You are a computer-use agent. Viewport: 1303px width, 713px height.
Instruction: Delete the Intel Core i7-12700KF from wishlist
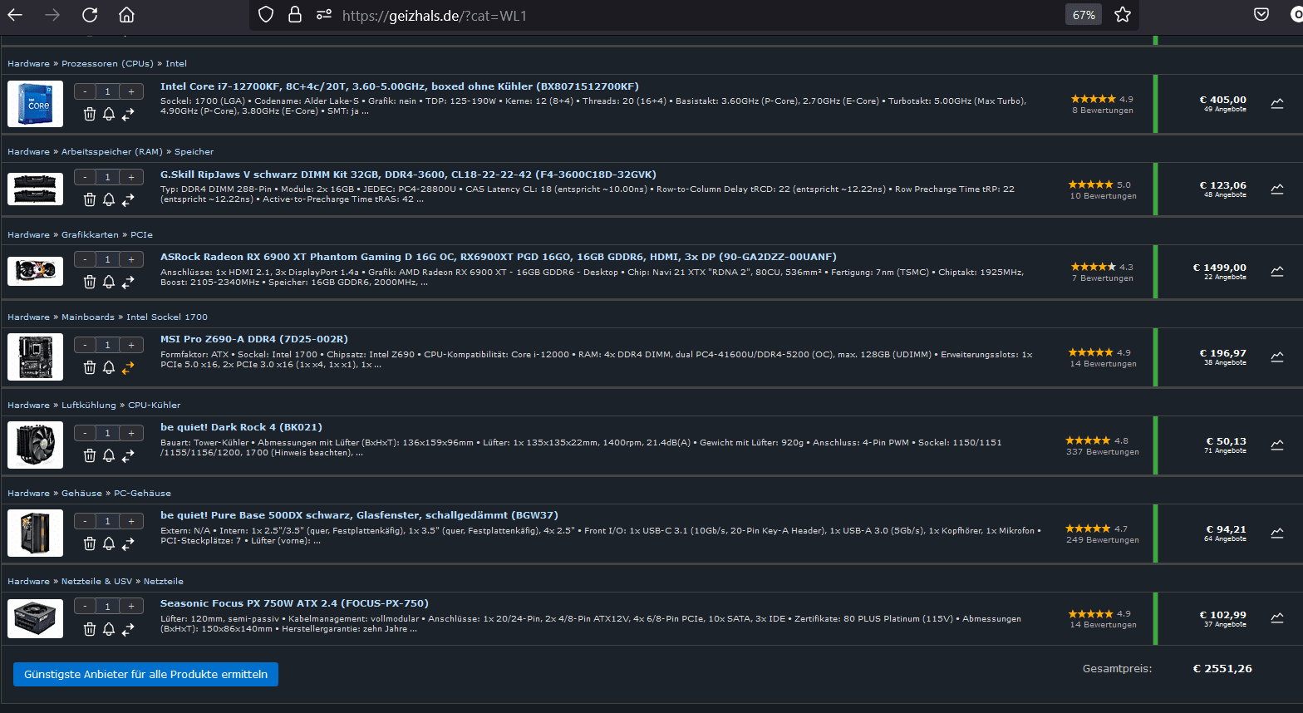[x=90, y=114]
